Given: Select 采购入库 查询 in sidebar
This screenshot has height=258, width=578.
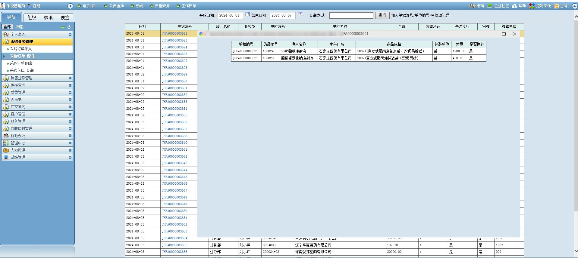Looking at the screenshot, I should 22,71.
